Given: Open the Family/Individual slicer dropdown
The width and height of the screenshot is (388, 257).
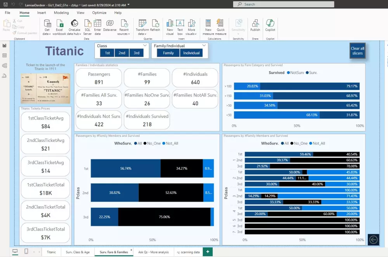Looking at the screenshot, I should tap(204, 46).
